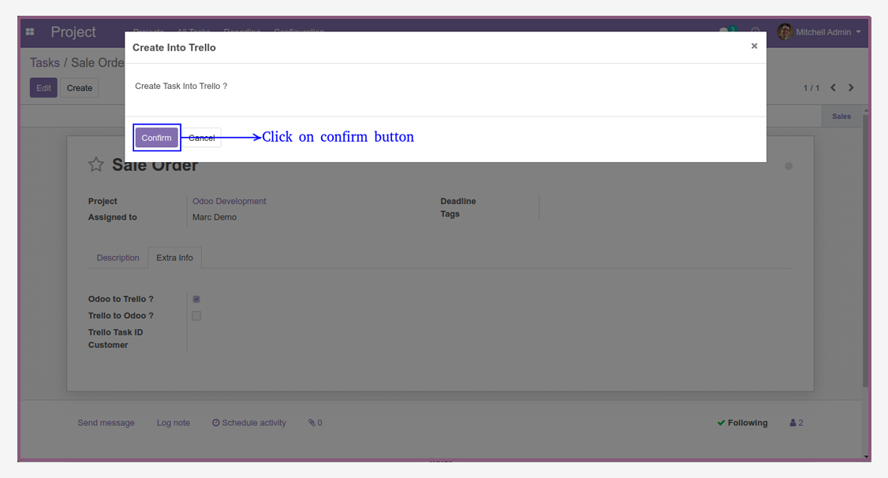Select the Extra Info tab
Image resolution: width=888 pixels, height=478 pixels.
coord(174,258)
